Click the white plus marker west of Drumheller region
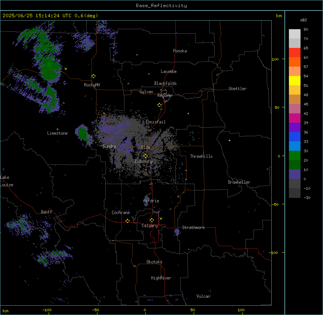 (x=229, y=140)
